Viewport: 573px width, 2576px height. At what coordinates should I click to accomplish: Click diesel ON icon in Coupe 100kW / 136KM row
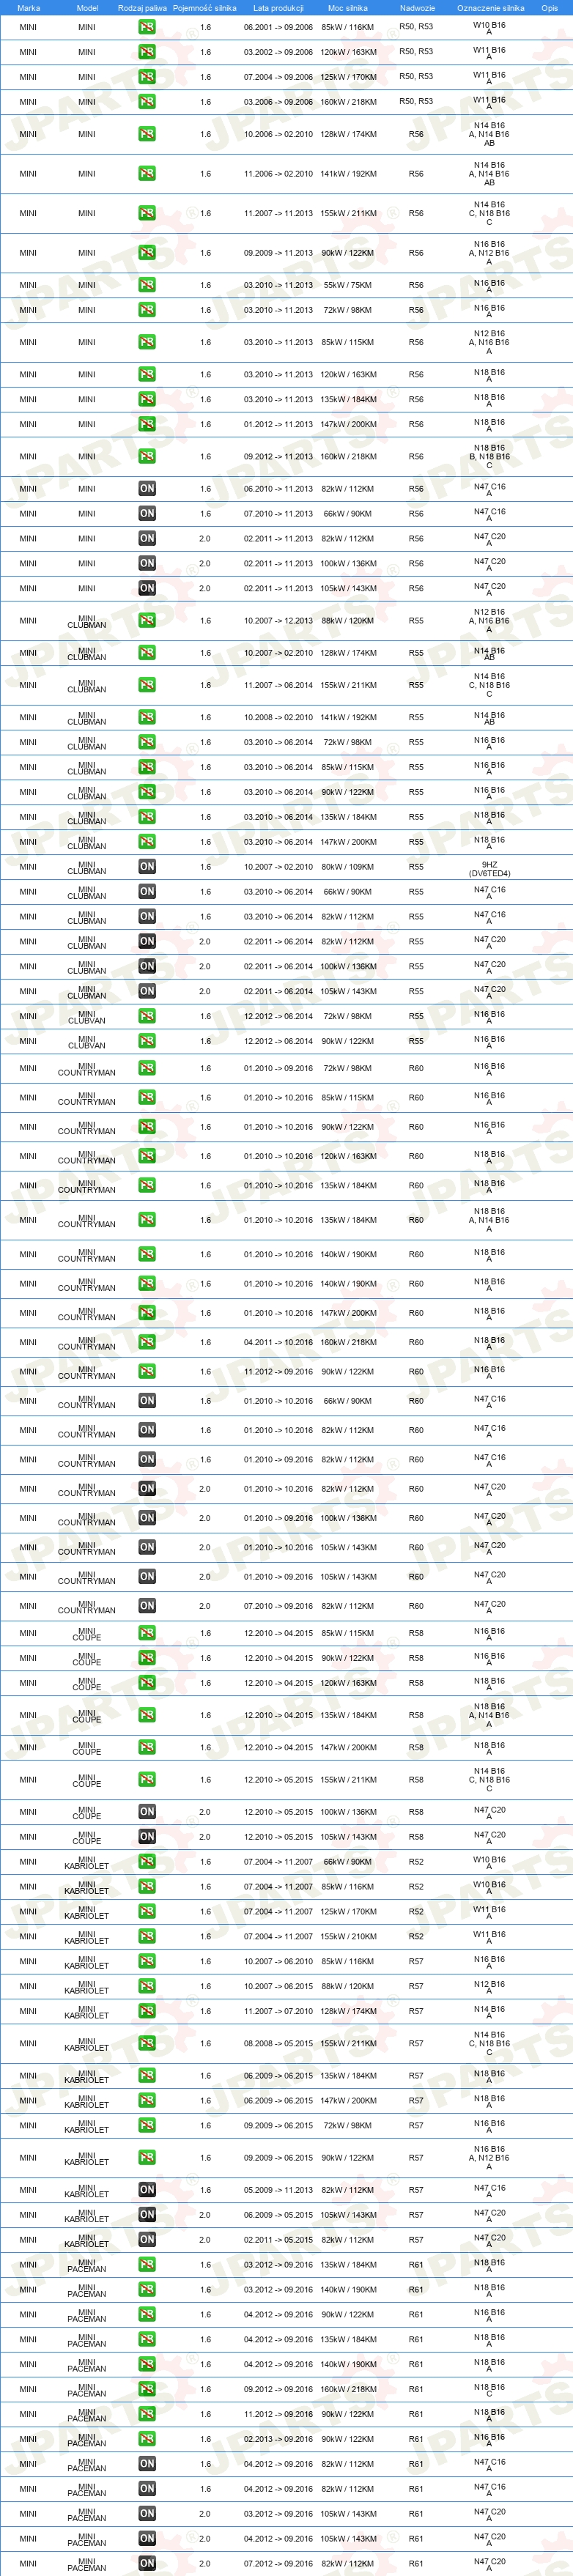tap(147, 1812)
